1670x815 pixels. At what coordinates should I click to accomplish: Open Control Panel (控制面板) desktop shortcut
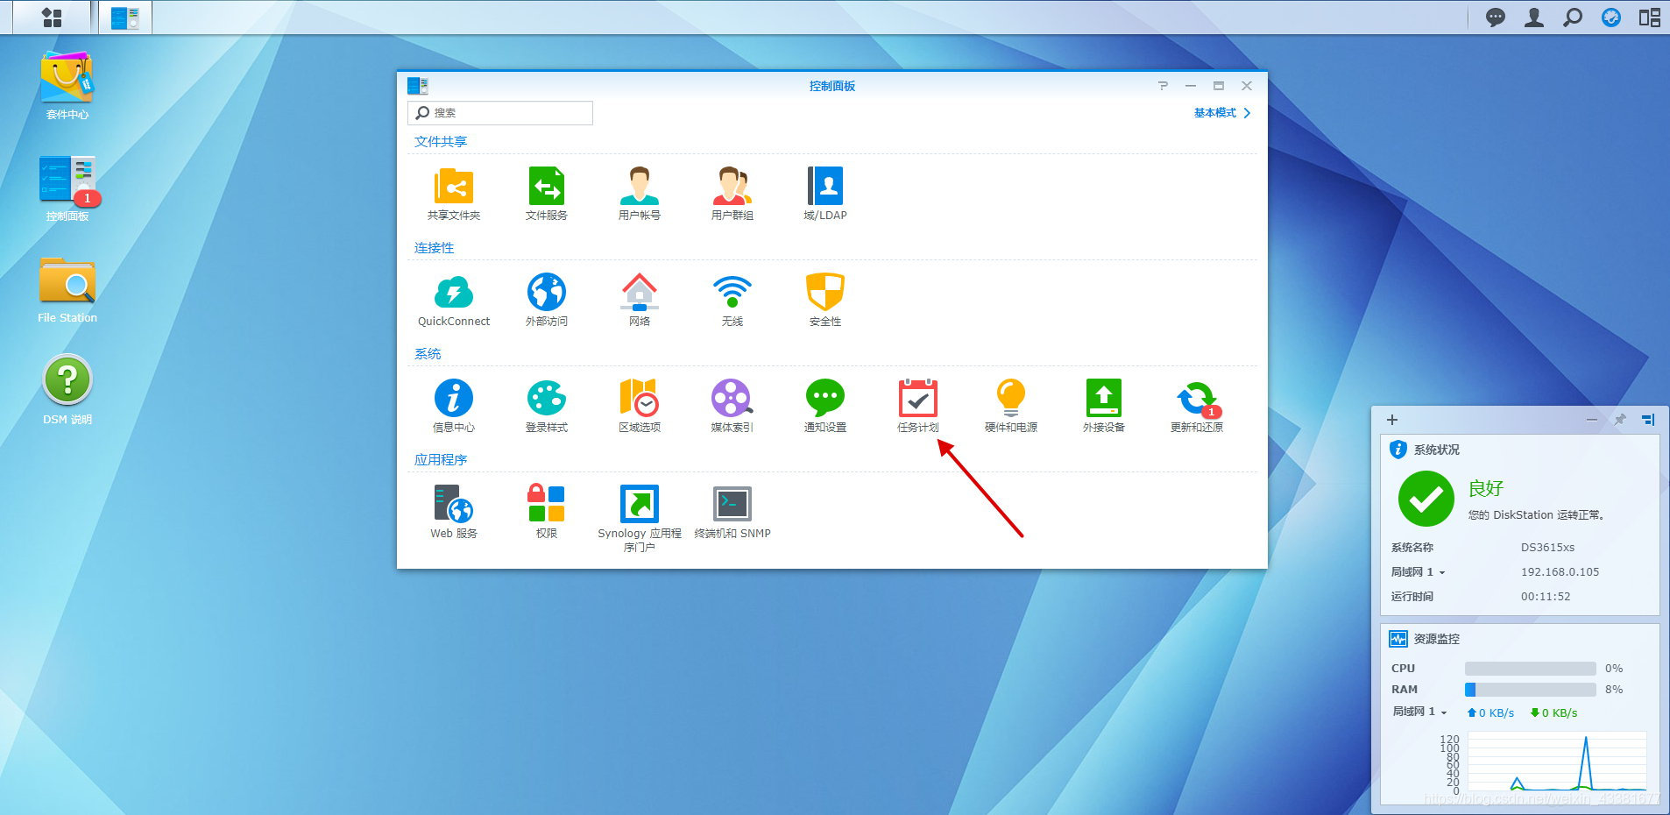tap(67, 181)
